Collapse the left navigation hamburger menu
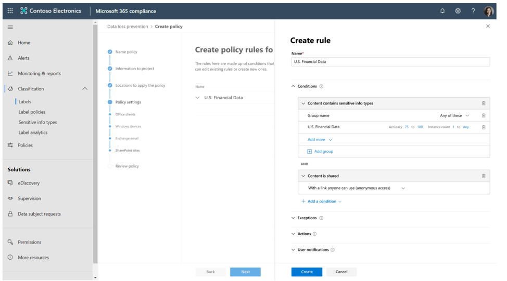Image resolution: width=507 pixels, height=281 pixels. tap(10, 27)
